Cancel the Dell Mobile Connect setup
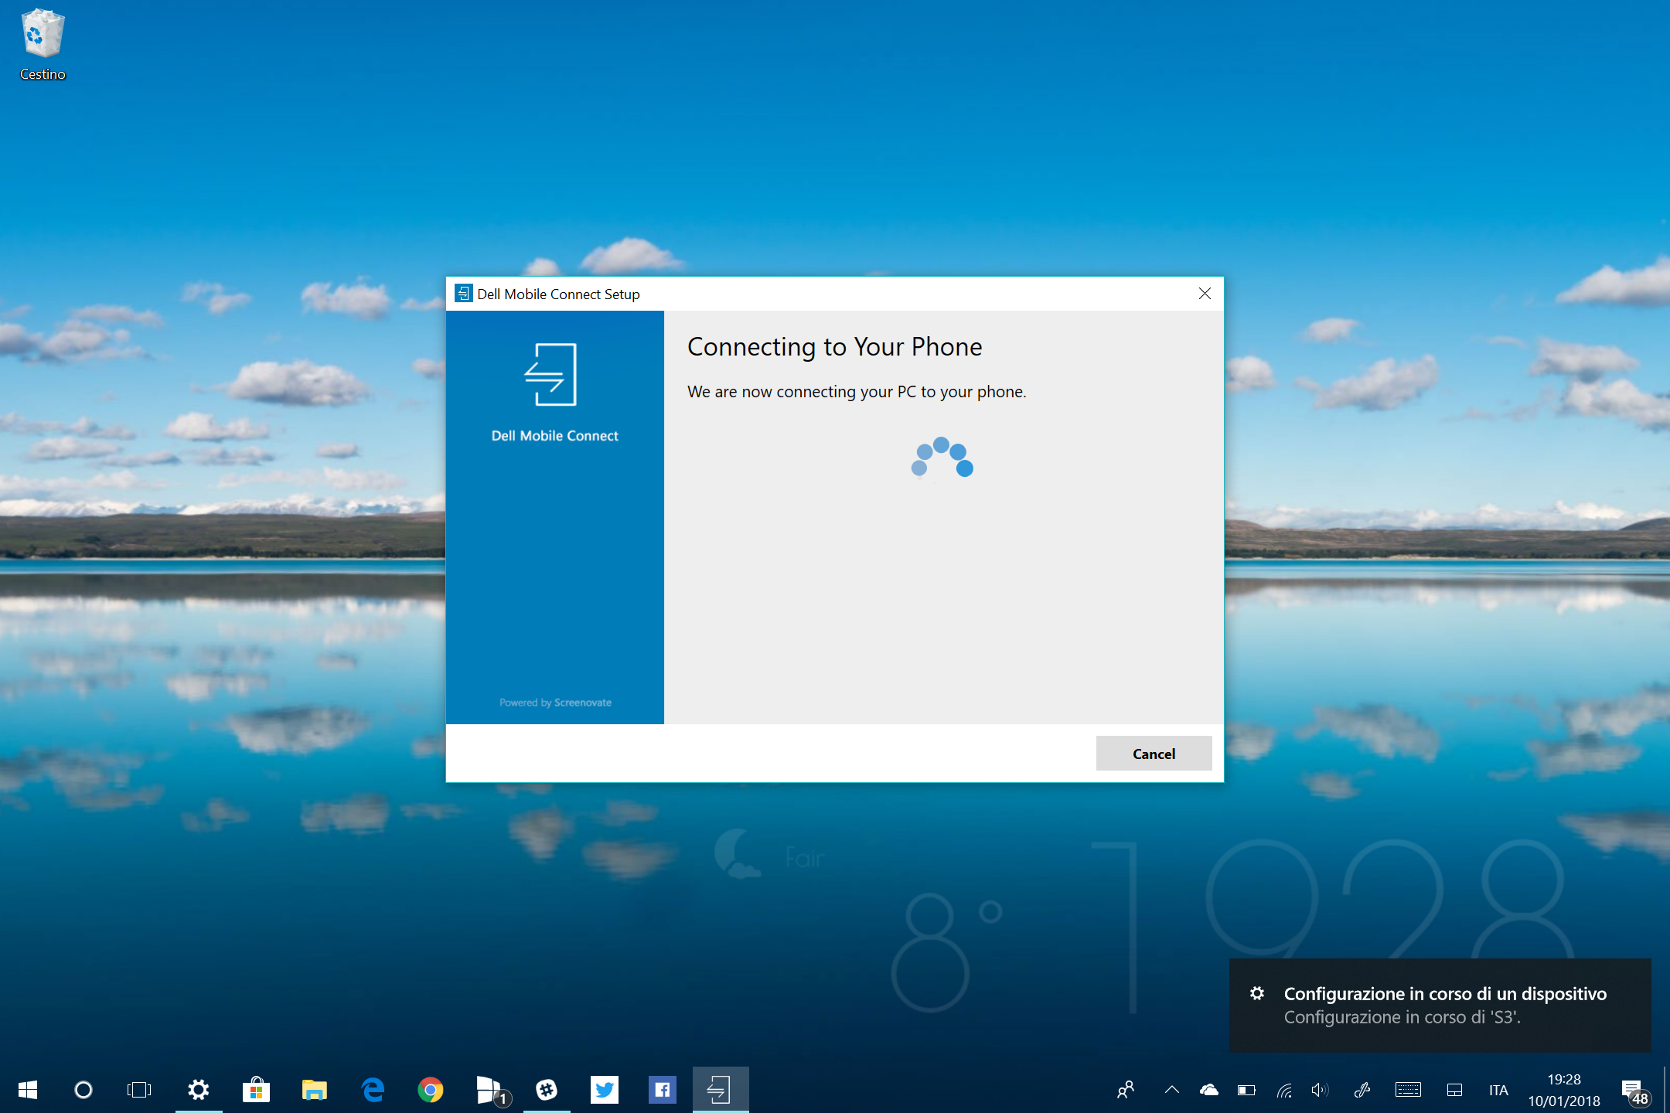The width and height of the screenshot is (1670, 1113). [x=1154, y=754]
